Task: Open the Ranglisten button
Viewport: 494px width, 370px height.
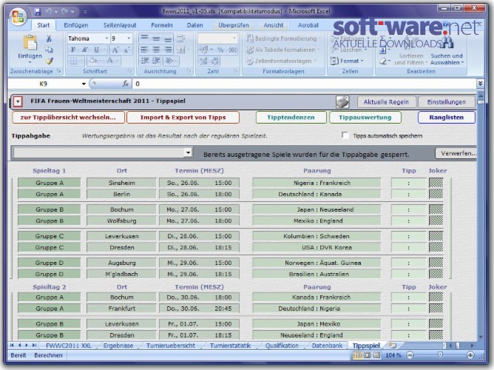Action: pyautogui.click(x=447, y=118)
